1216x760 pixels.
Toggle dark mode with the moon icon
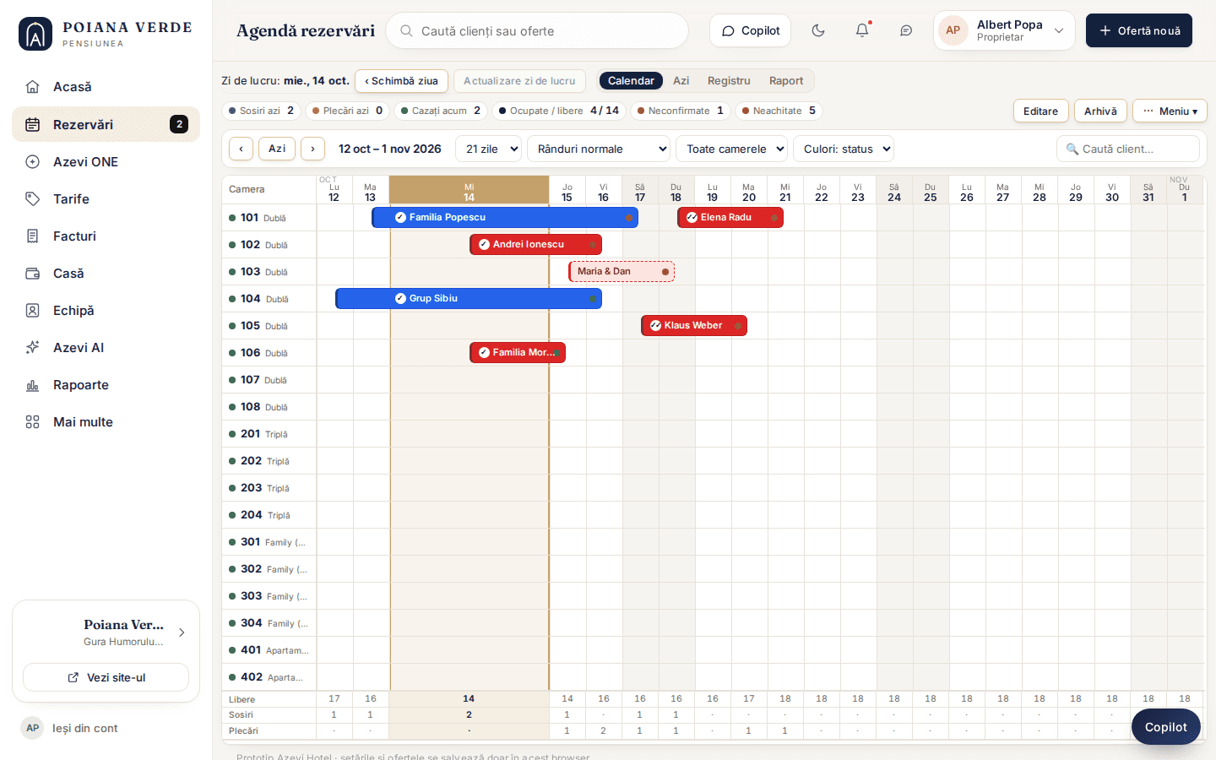[818, 30]
